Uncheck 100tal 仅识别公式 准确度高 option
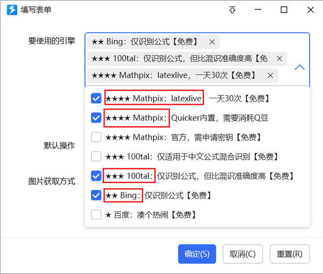Screen dimensions: 323x274 pos(96,176)
